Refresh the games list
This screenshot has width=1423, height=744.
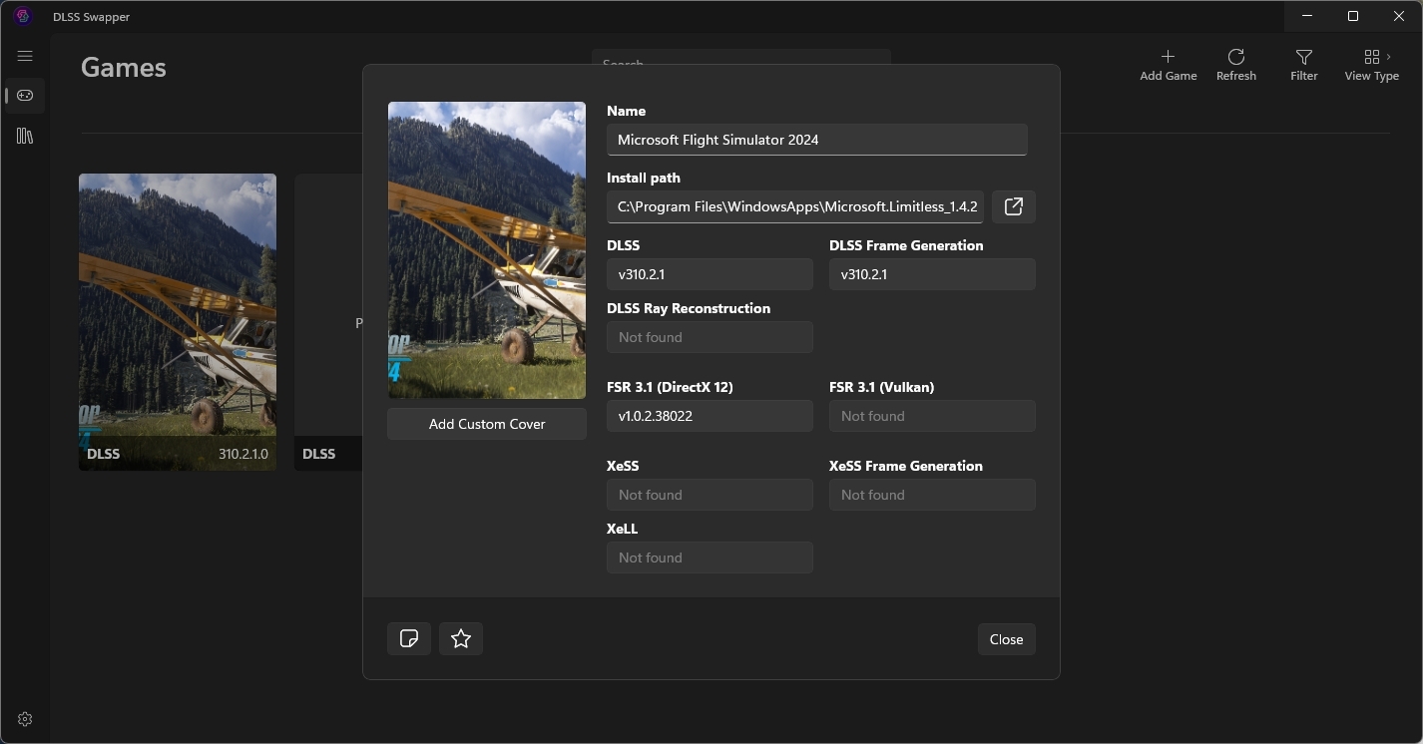tap(1235, 65)
